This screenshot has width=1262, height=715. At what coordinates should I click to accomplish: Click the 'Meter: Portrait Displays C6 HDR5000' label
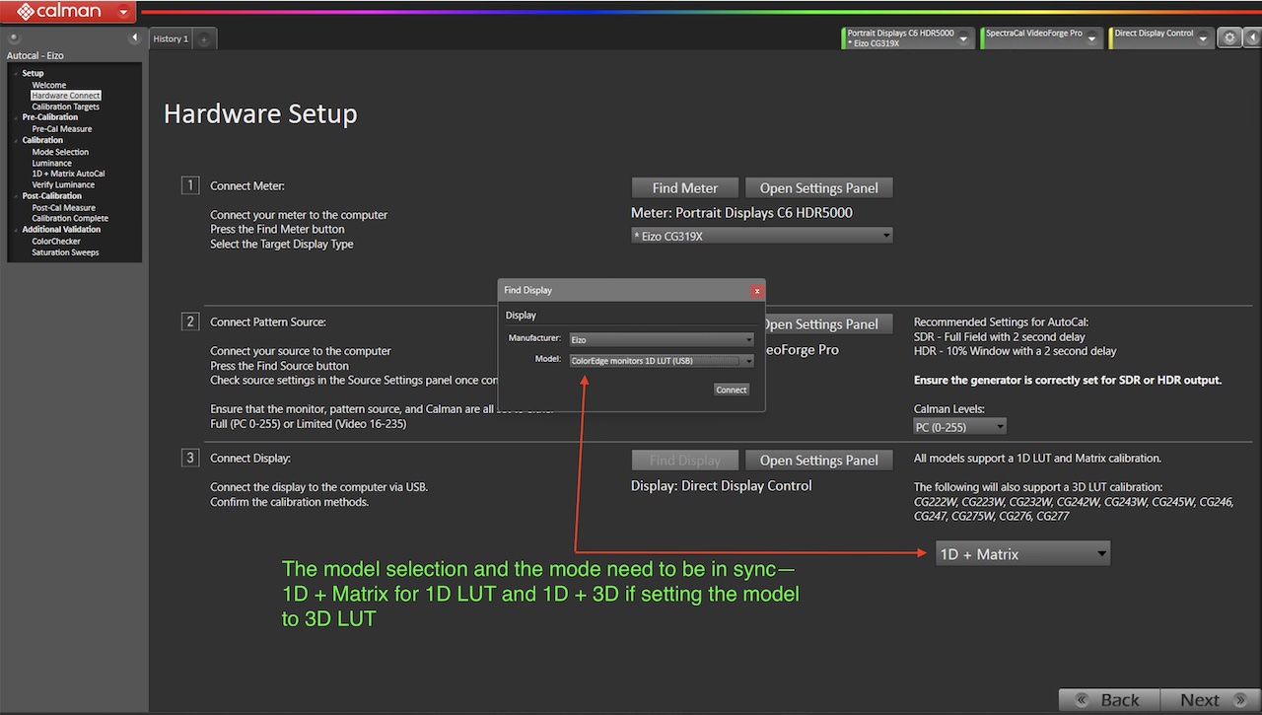pos(741,213)
